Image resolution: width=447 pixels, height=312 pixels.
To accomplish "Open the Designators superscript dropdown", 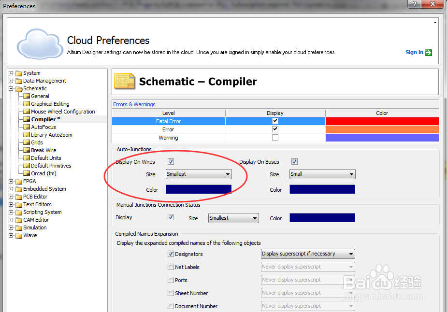I will pos(308,254).
